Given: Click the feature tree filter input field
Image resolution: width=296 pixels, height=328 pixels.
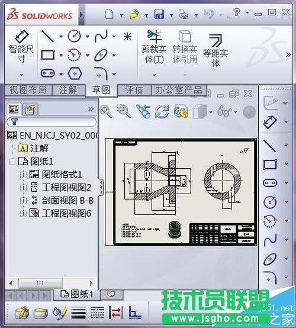Looking at the screenshot, I should click(x=52, y=122).
